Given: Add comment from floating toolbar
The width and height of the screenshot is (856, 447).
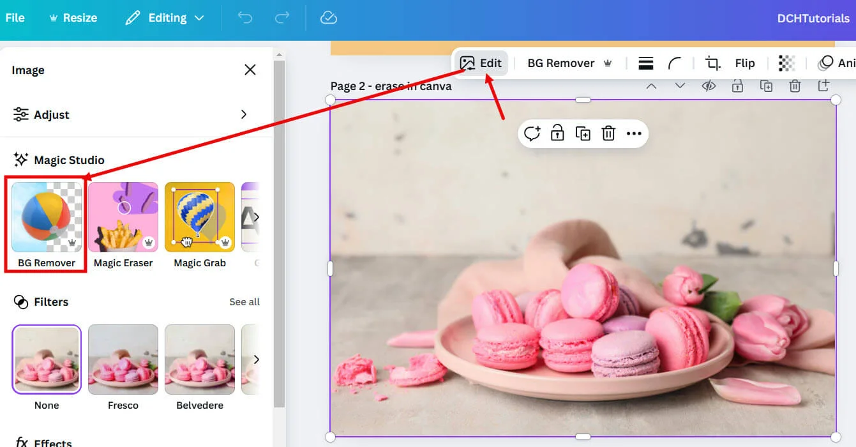Looking at the screenshot, I should [532, 133].
